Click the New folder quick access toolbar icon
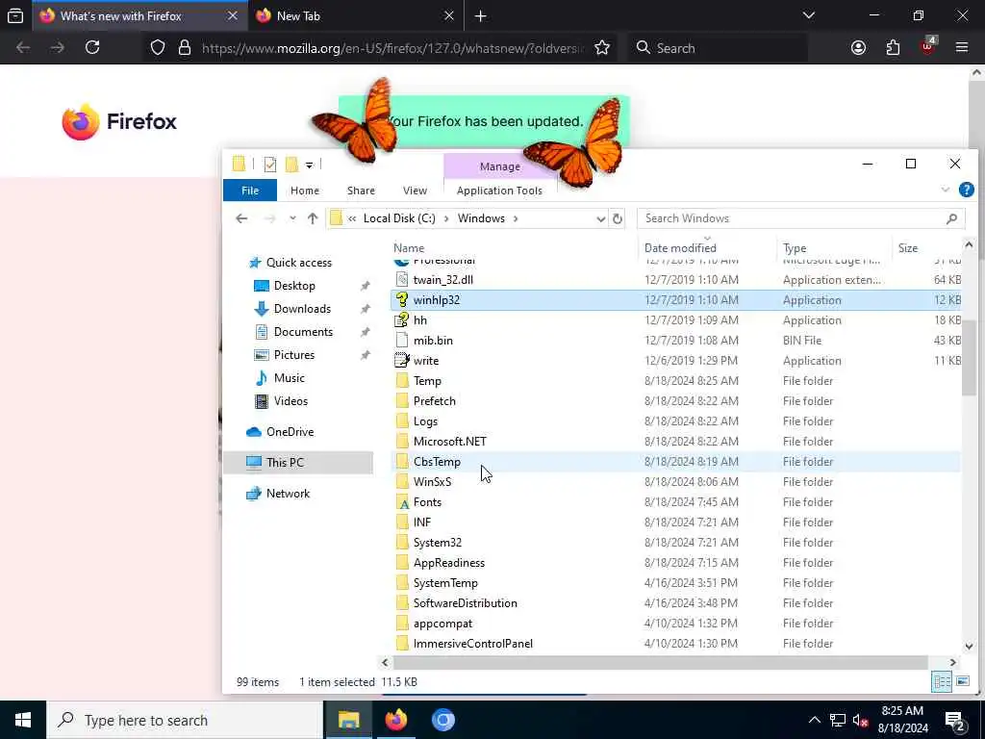Screen dimensions: 985x739 pos(291,165)
